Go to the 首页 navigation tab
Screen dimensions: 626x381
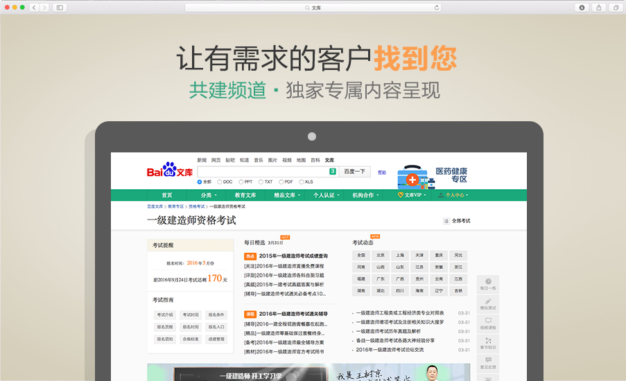coord(167,195)
